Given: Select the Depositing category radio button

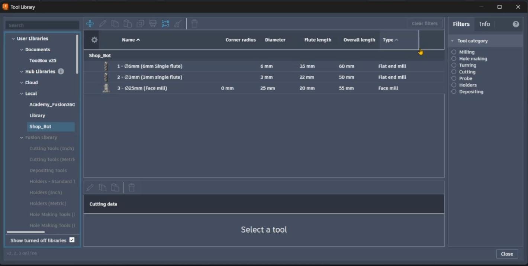Looking at the screenshot, I should pos(454,92).
